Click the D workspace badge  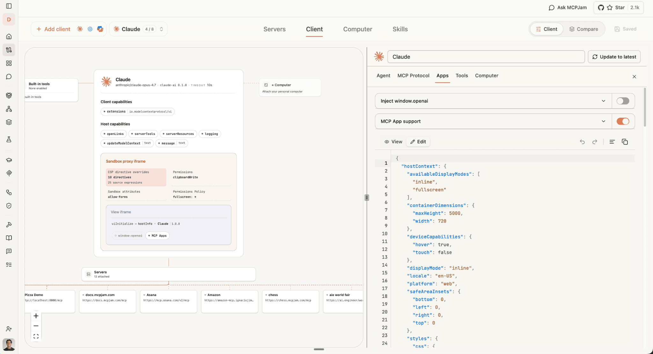(x=9, y=19)
